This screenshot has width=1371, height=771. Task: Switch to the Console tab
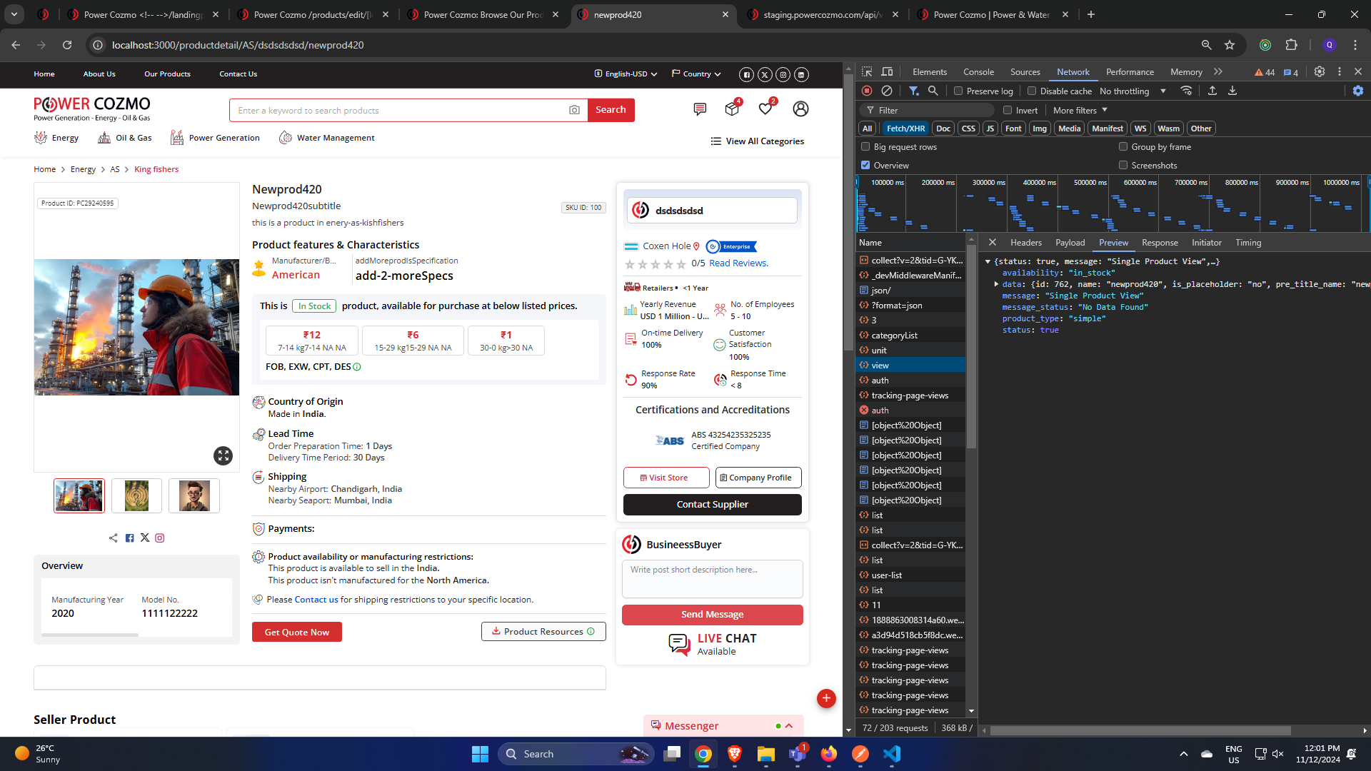[978, 72]
